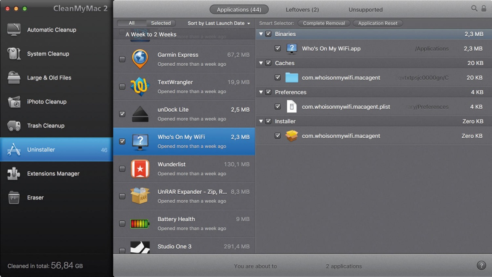This screenshot has height=277, width=492.
Task: Click Studio One 3 291,4 MB size
Action: 237,247
